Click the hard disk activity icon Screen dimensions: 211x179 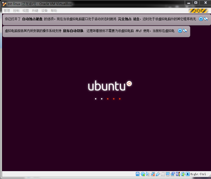click(x=137, y=174)
